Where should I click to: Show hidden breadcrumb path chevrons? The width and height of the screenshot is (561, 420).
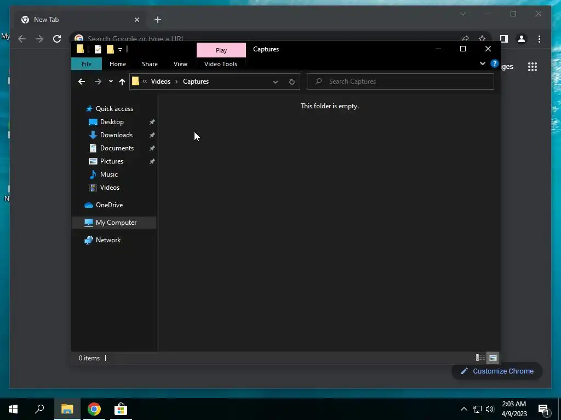tap(145, 81)
